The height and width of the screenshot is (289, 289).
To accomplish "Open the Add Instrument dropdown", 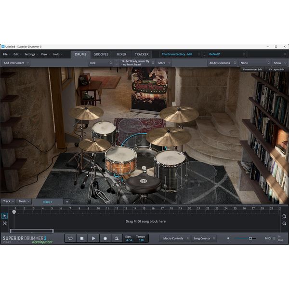I will [x=16, y=63].
